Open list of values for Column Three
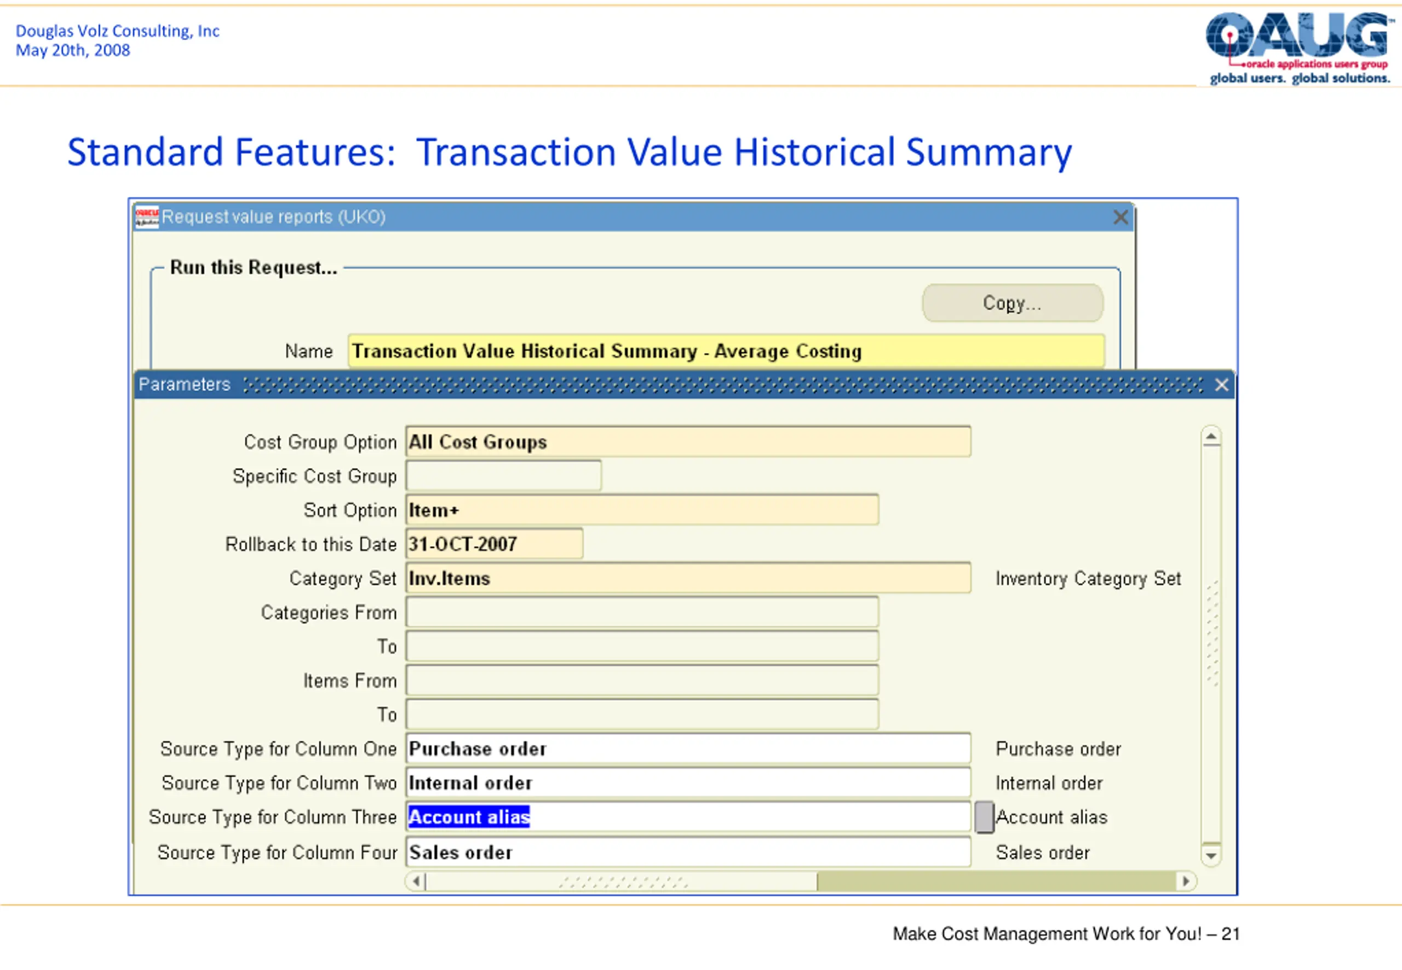The image size is (1402, 970). [984, 817]
